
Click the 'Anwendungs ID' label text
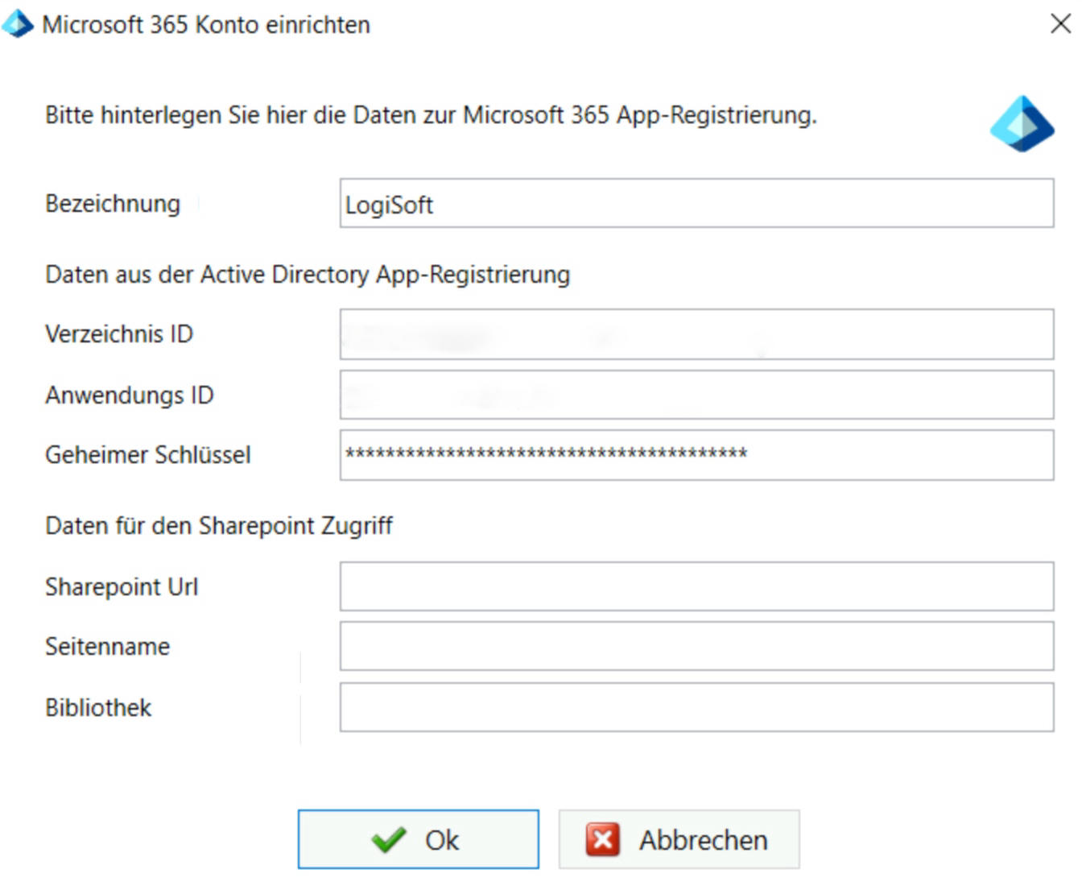130,395
